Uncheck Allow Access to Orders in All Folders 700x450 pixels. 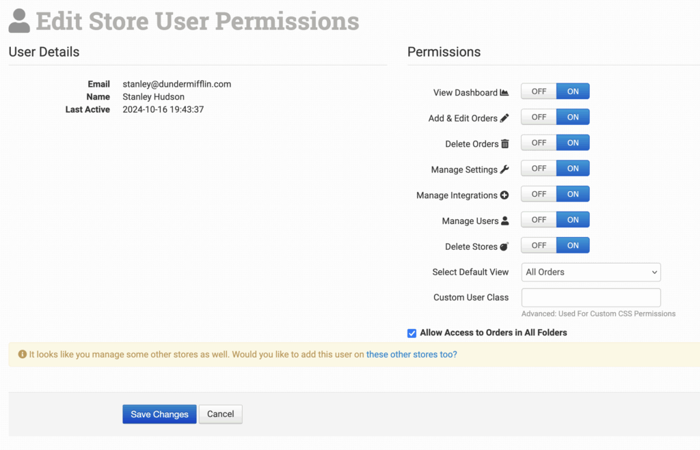click(x=412, y=333)
